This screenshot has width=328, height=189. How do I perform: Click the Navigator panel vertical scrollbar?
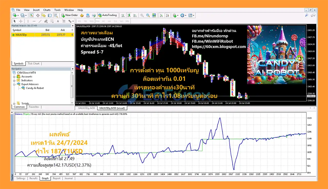point(72,87)
